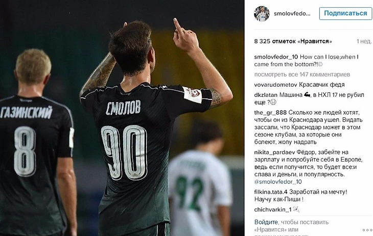
Task: Open chichvarkin_1 commenter profile
Action: click(x=273, y=209)
